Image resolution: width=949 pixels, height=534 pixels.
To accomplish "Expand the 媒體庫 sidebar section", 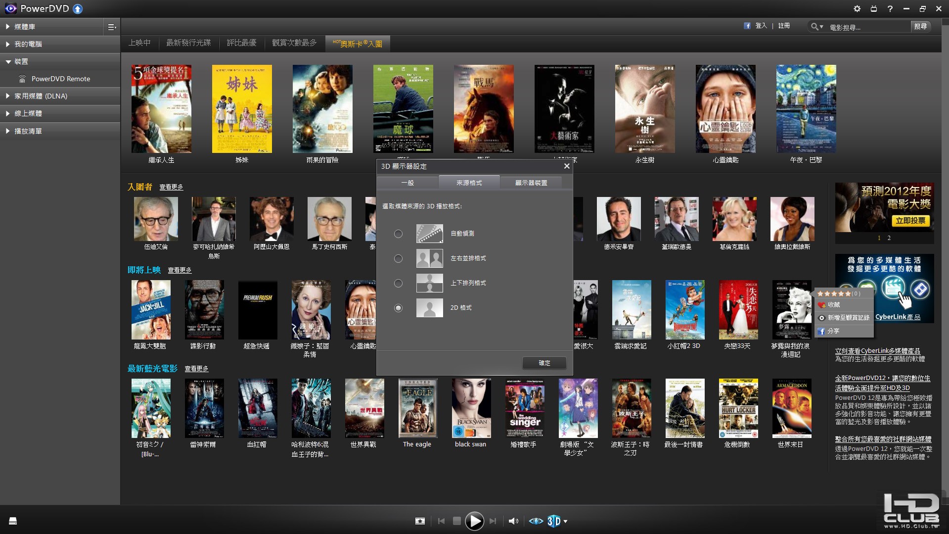I will coord(7,27).
